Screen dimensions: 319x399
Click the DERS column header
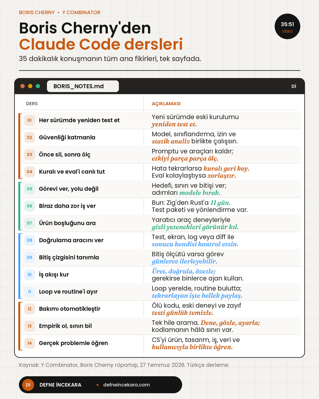click(32, 104)
